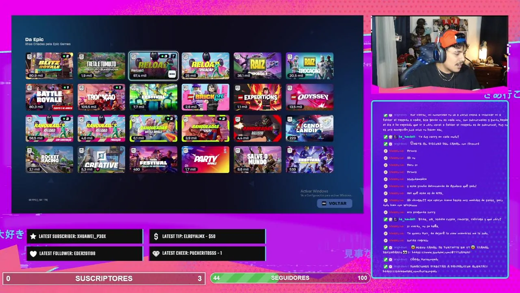Click the star icon beside Latest Subscriber
The width and height of the screenshot is (520, 293).
tap(33, 236)
